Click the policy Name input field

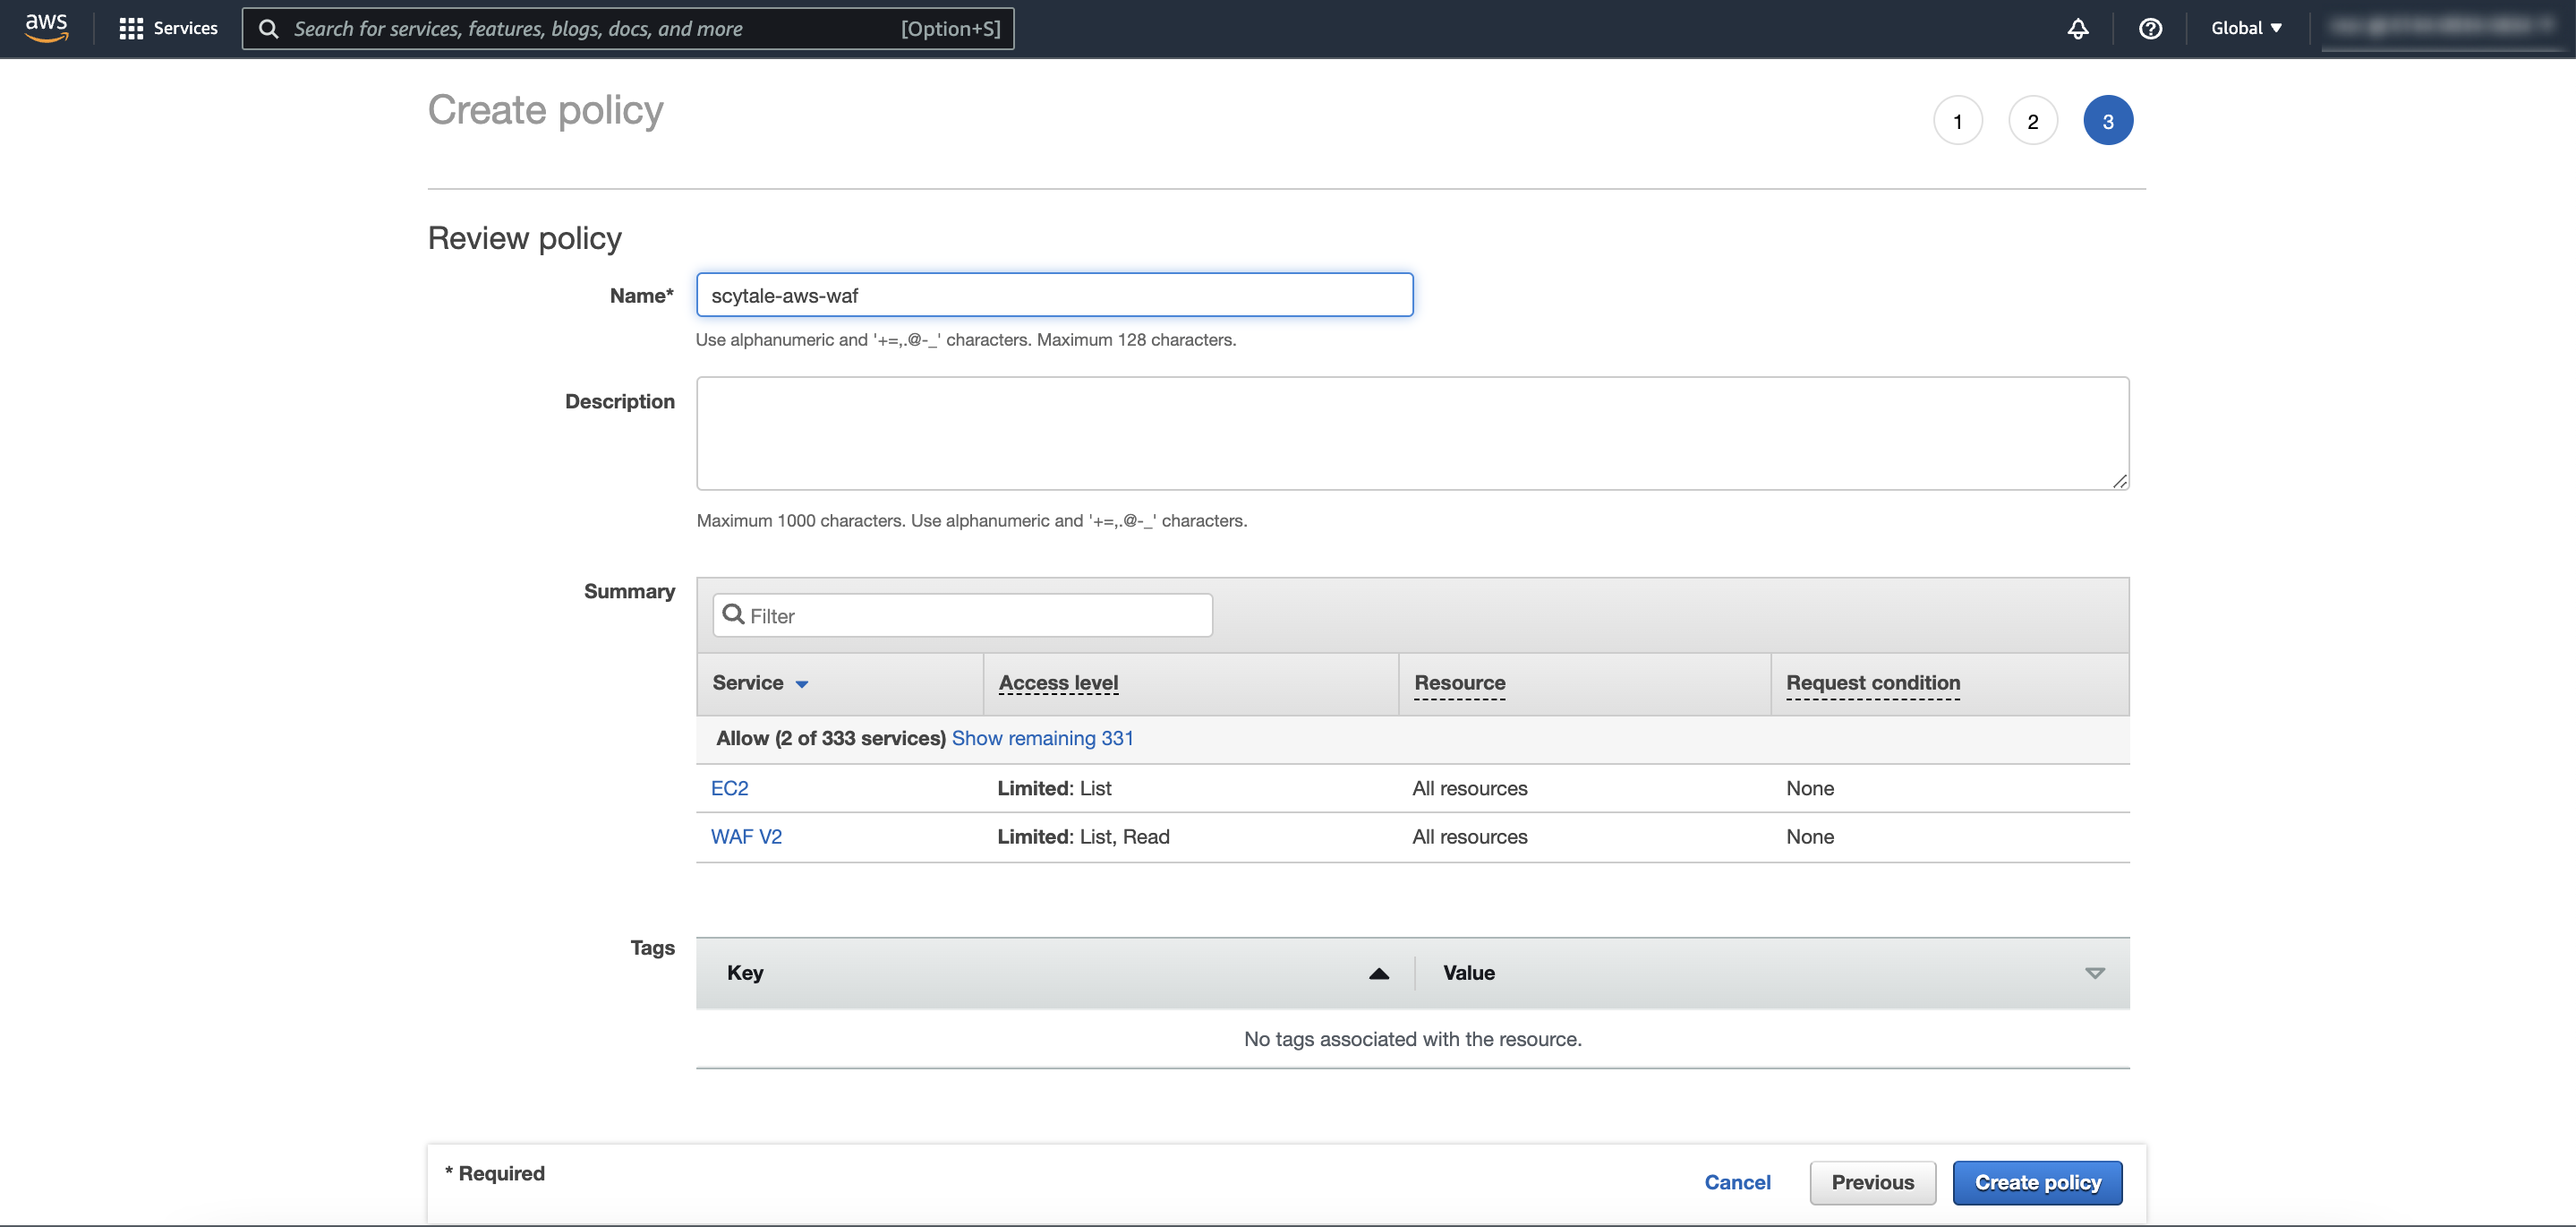[x=1054, y=296]
